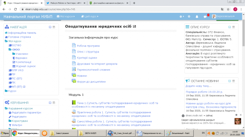Click Навчальний портал НУБіП site title
Image resolution: width=245 pixels, height=137 pixels.
28,16
